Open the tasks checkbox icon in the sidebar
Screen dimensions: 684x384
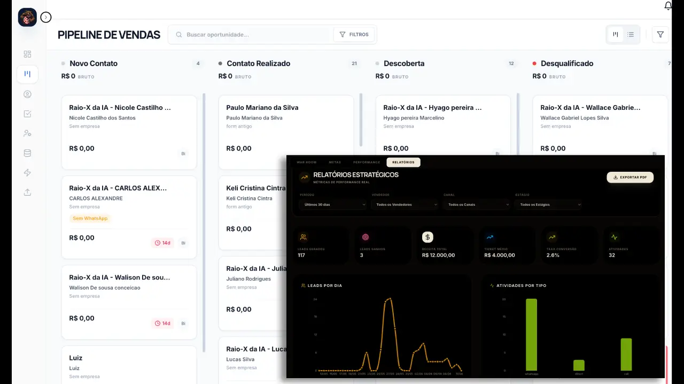coord(27,114)
